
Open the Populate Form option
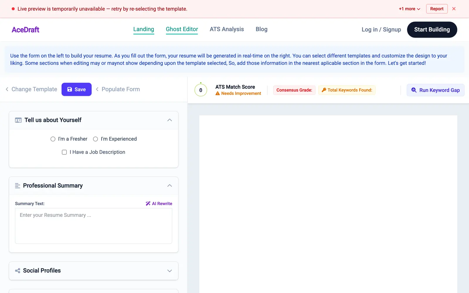(x=118, y=89)
